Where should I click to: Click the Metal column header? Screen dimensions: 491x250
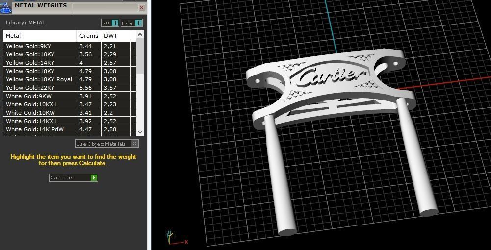[x=40, y=36]
